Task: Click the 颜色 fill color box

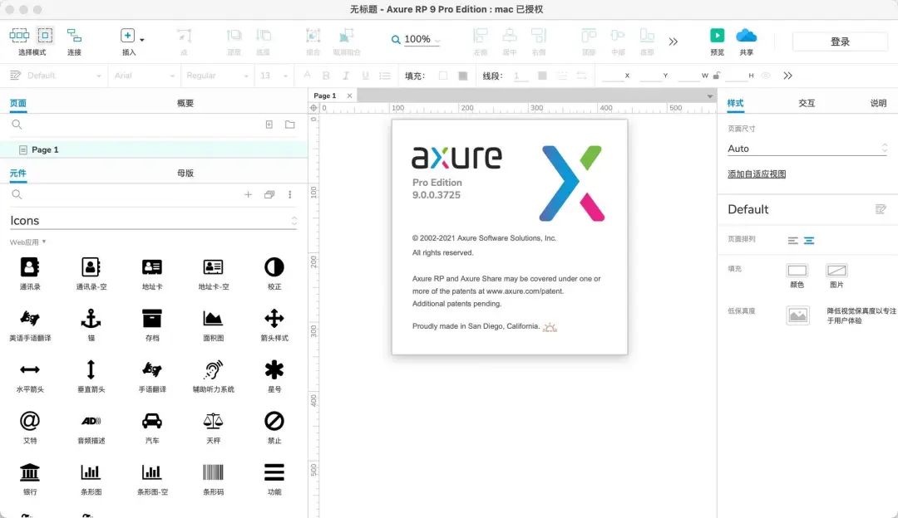Action: [797, 271]
